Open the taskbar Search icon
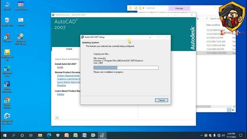This screenshot has height=139, width=247. coord(14,136)
